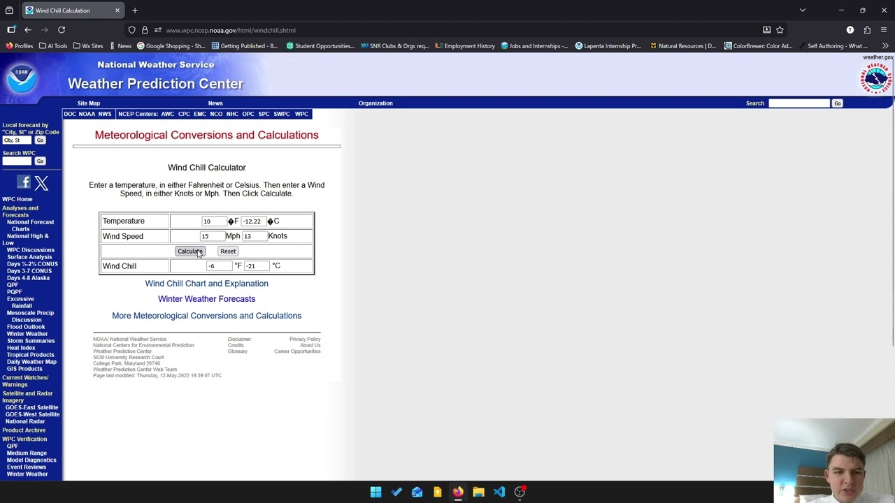Click the Fahrenheit temperature field showing 10
The image size is (895, 503).
[x=213, y=221]
